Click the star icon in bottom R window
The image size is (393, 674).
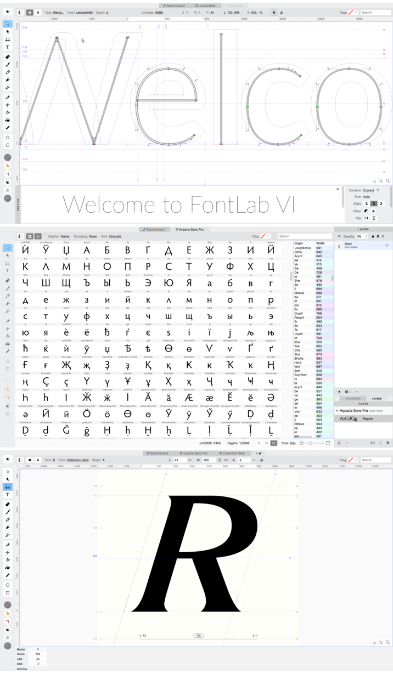click(x=8, y=458)
